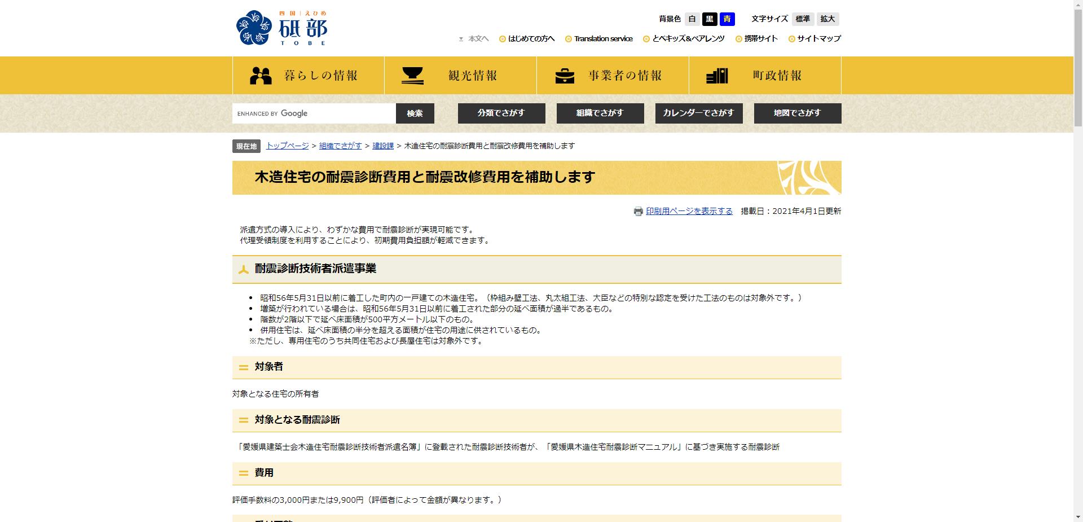1083x522 pixels.
Task: Click the 地図でさがす button
Action: pos(797,113)
